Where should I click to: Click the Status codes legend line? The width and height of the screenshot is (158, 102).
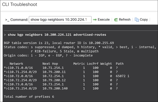(x=79, y=47)
